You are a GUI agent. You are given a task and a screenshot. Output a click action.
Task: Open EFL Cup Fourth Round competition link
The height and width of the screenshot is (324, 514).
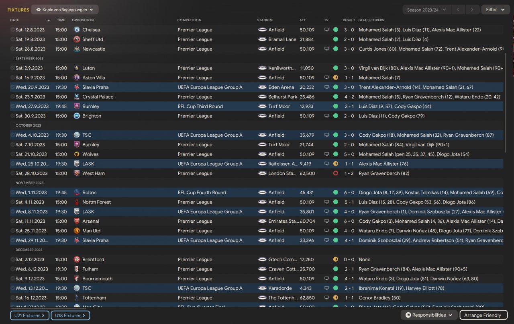coord(202,193)
